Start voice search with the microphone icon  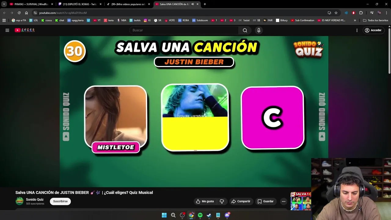click(259, 30)
